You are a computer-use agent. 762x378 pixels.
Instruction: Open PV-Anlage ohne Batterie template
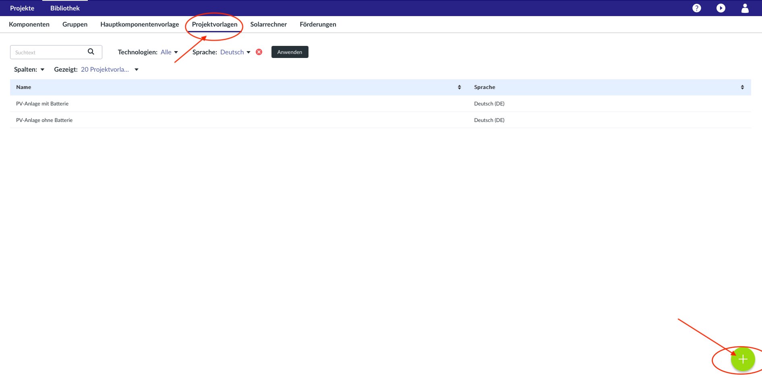pyautogui.click(x=44, y=120)
